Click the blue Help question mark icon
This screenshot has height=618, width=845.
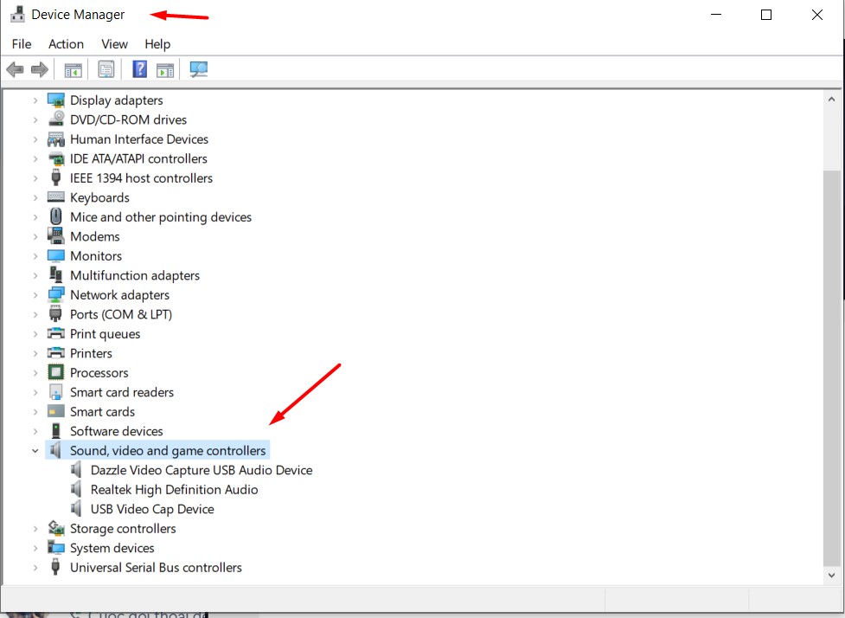[x=139, y=69]
